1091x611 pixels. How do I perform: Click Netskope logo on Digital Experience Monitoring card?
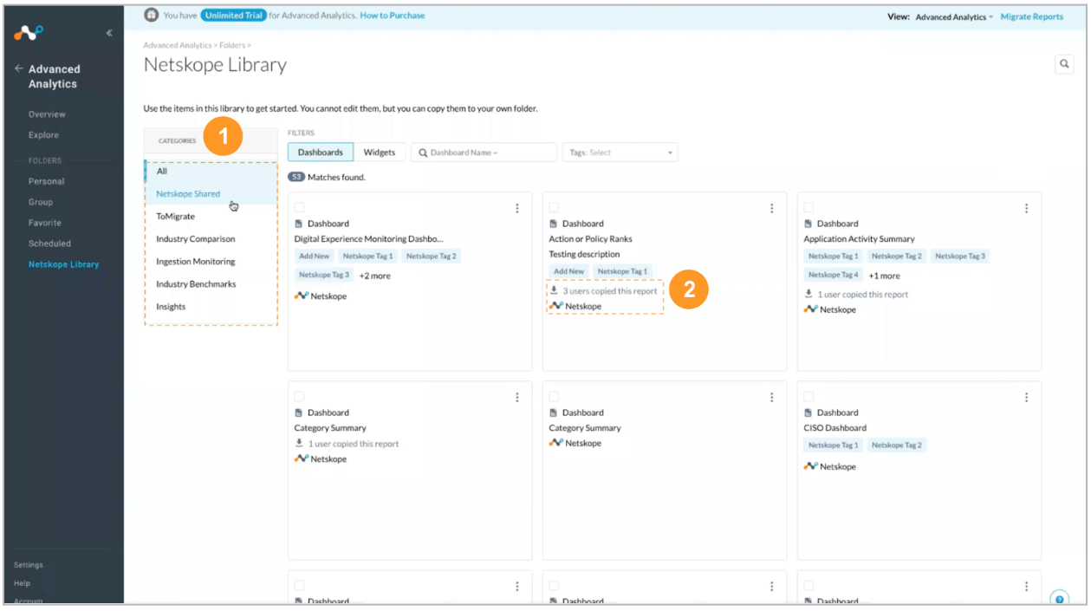coord(302,296)
